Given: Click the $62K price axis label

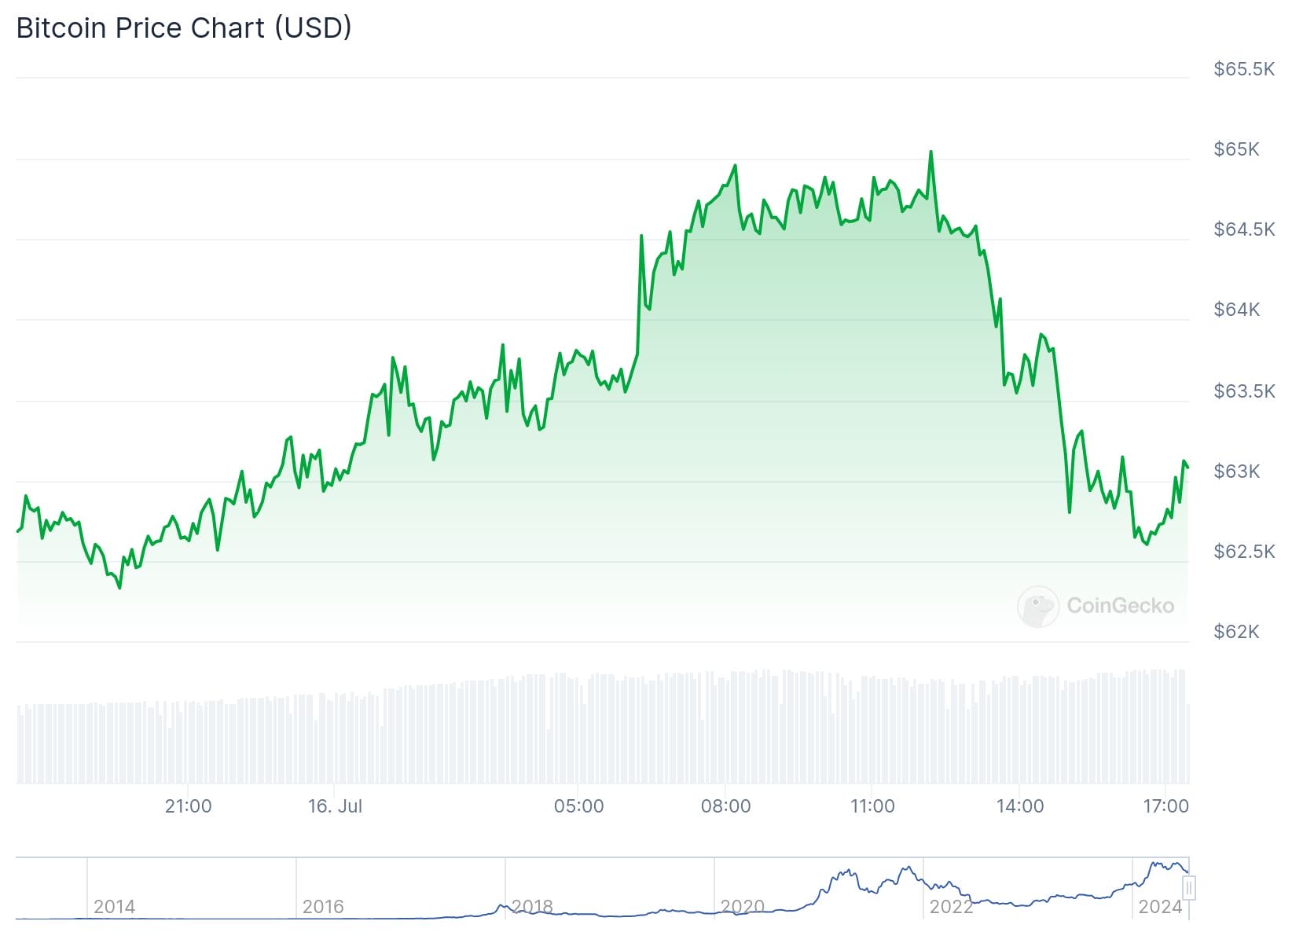Looking at the screenshot, I should [1236, 632].
